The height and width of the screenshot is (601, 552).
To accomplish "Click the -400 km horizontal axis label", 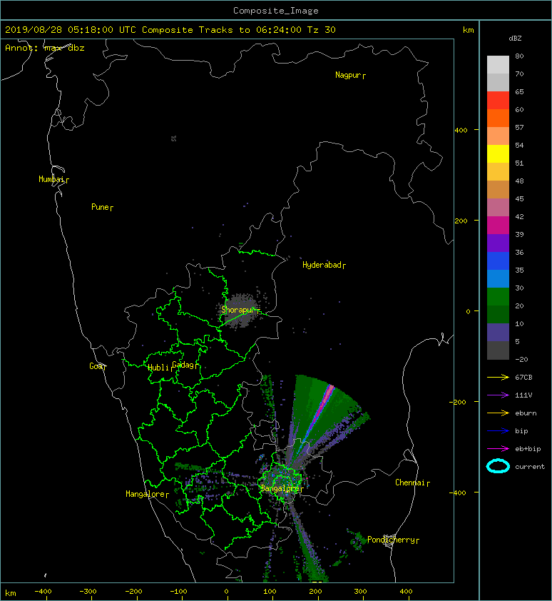I will pos(43,592).
